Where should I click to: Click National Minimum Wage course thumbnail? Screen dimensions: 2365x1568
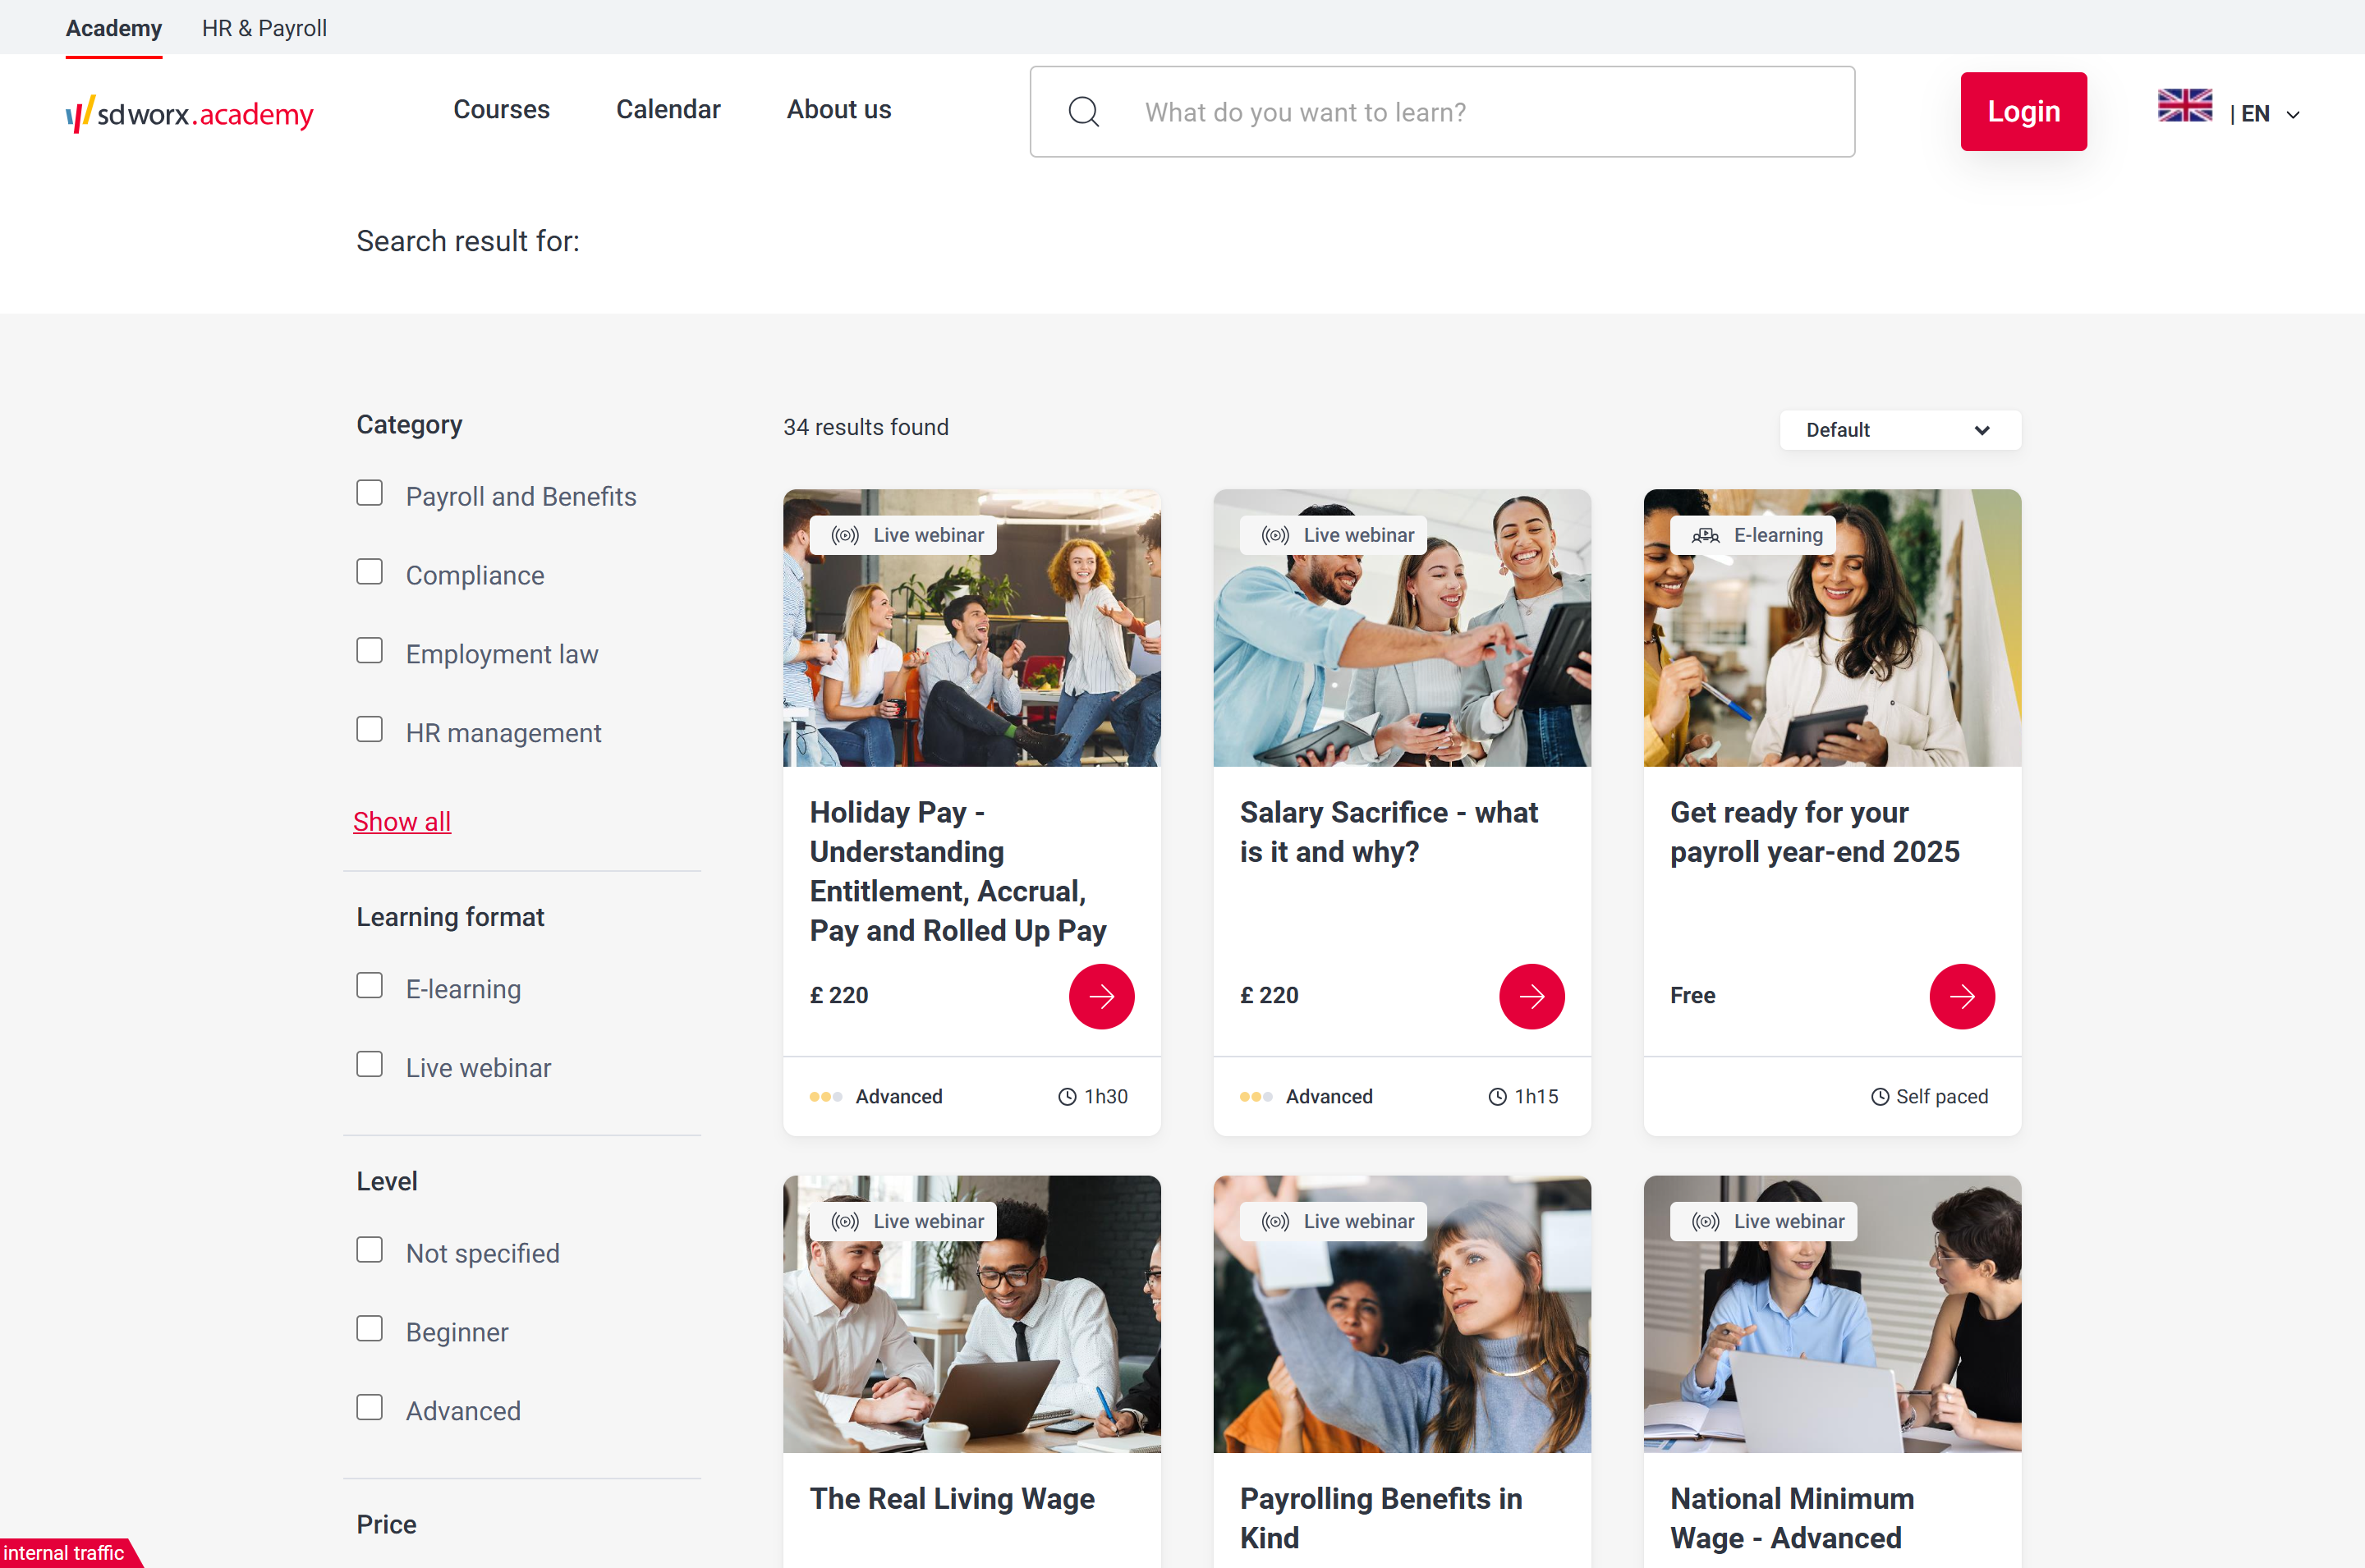point(1831,1314)
